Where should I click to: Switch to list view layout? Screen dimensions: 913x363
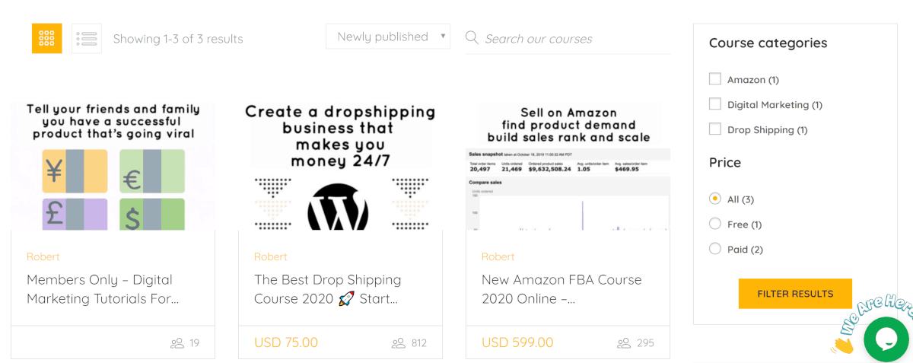[x=87, y=38]
